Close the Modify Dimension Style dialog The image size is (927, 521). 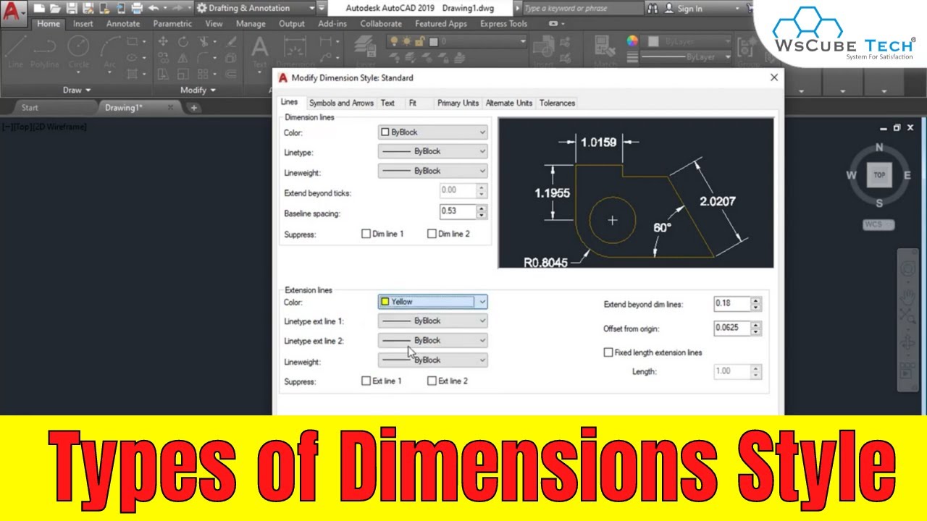pyautogui.click(x=773, y=77)
